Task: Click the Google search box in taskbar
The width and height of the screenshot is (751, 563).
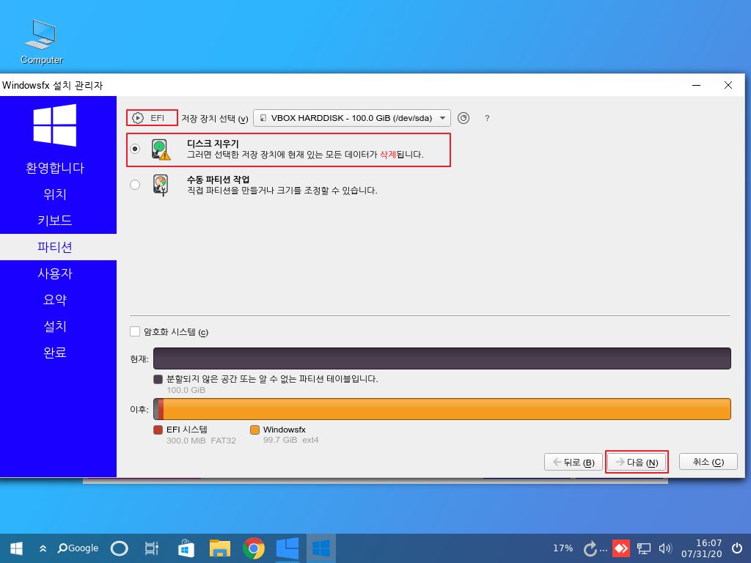Action: pyautogui.click(x=78, y=548)
